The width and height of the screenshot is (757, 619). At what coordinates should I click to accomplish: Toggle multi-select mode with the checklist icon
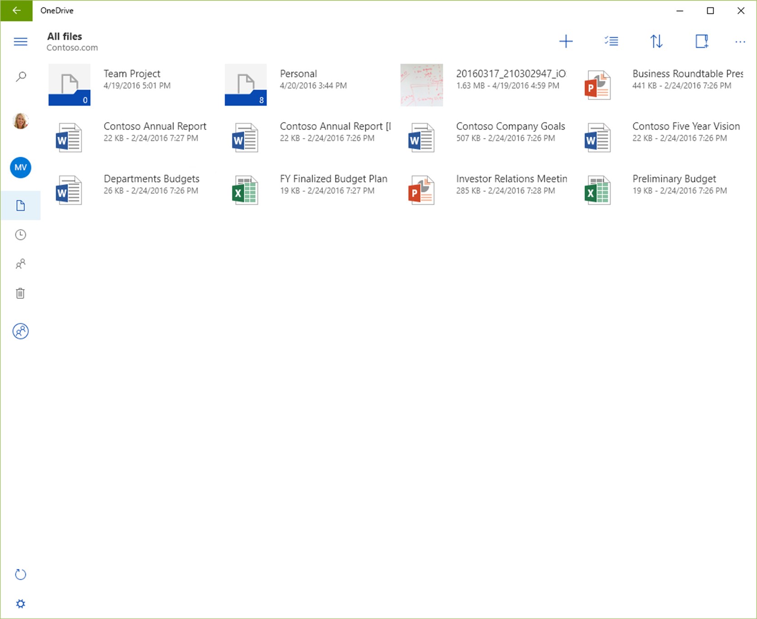[x=611, y=41]
